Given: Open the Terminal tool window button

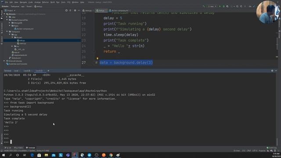Looking at the screenshot, I should coord(30,147).
